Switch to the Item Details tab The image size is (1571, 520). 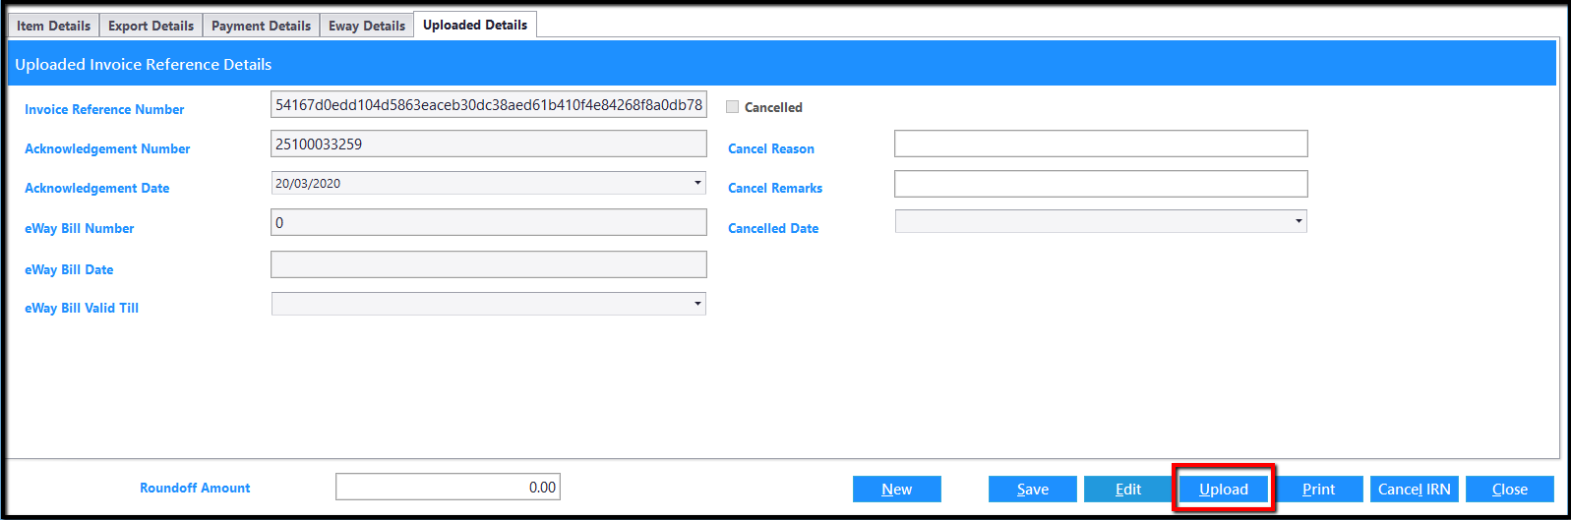(54, 26)
